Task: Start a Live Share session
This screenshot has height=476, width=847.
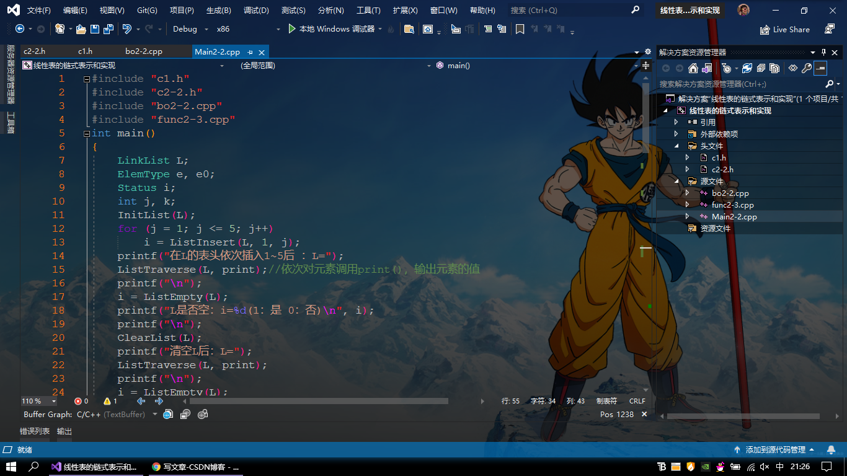Action: coord(784,29)
